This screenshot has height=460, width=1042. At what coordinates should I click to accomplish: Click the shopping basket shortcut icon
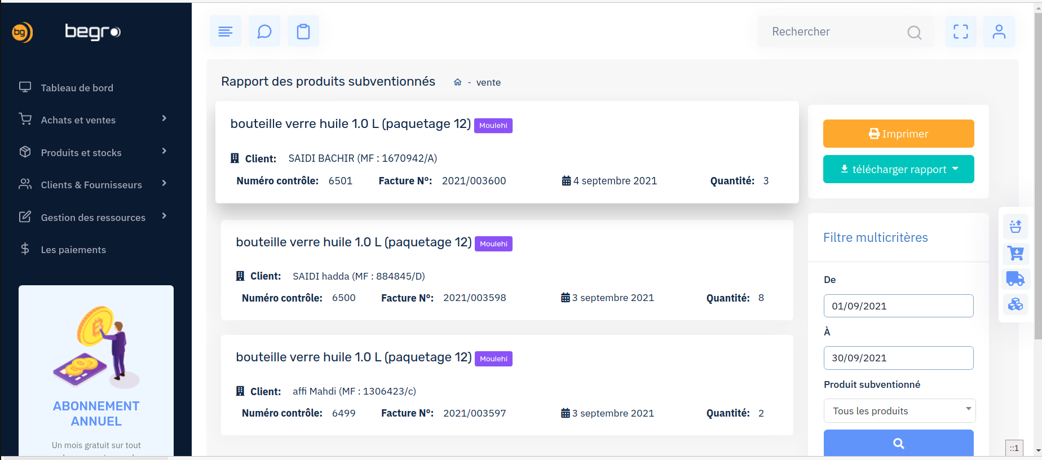(1015, 227)
